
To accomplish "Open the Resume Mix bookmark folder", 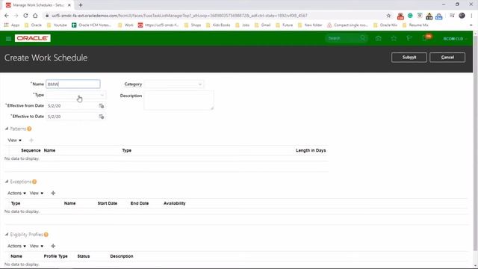I will pos(415,25).
